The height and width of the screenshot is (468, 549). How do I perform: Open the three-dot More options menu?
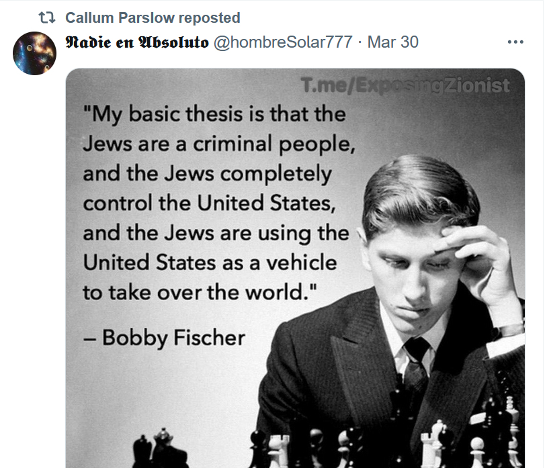515,42
